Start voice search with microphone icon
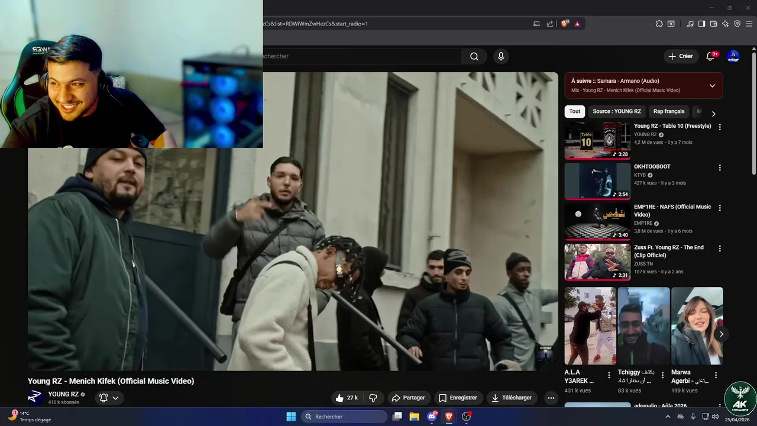The width and height of the screenshot is (757, 426). (x=501, y=56)
